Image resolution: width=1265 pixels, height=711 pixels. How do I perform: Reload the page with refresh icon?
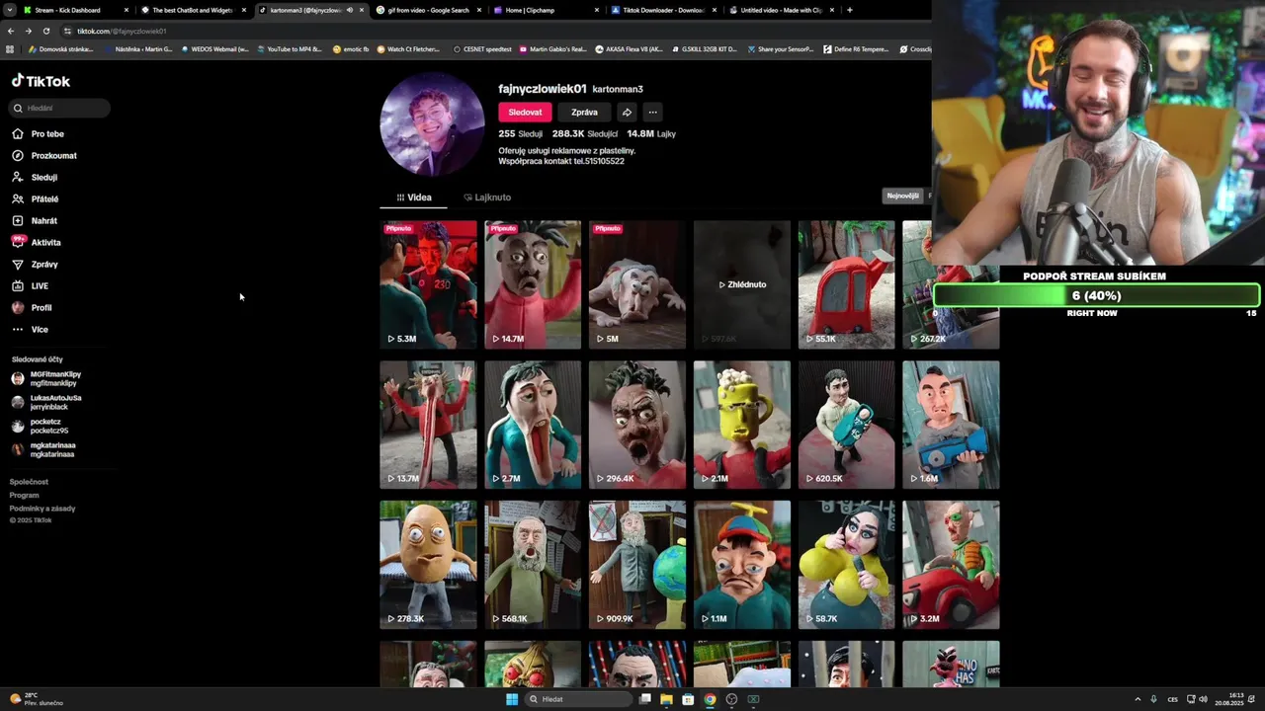[45, 31]
